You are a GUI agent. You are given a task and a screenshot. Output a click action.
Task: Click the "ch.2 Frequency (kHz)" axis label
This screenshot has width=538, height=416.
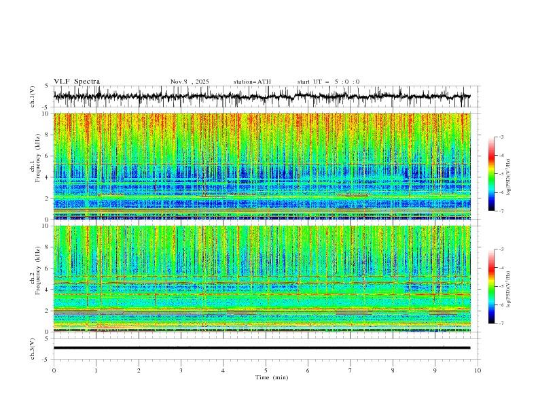[36, 271]
